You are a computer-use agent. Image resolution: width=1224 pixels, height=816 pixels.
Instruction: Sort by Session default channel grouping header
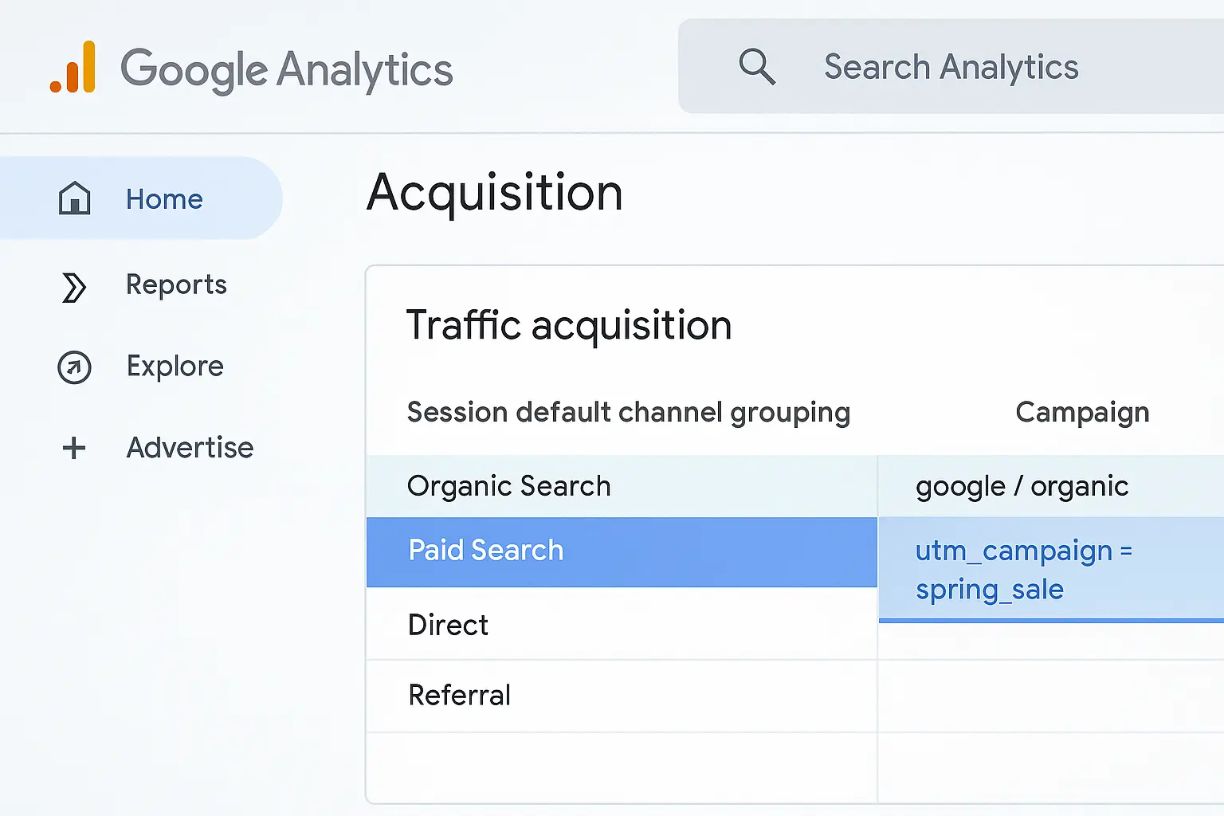click(x=628, y=413)
